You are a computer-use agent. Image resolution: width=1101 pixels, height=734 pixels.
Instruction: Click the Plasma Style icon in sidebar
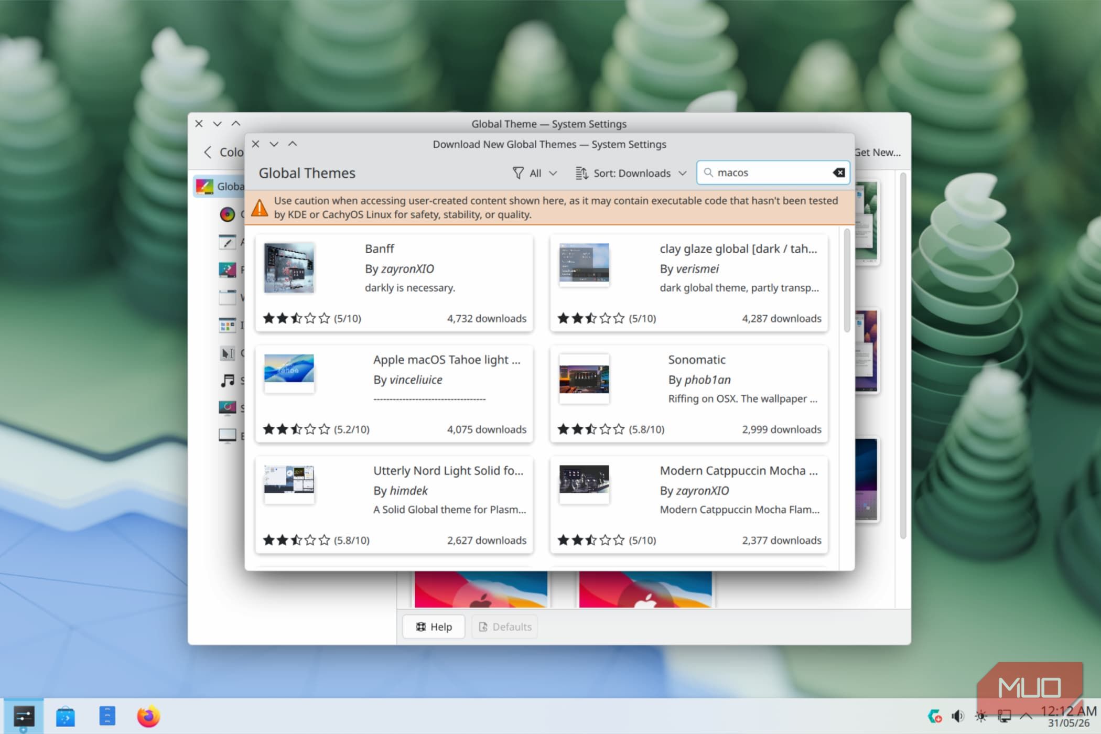pos(227,270)
